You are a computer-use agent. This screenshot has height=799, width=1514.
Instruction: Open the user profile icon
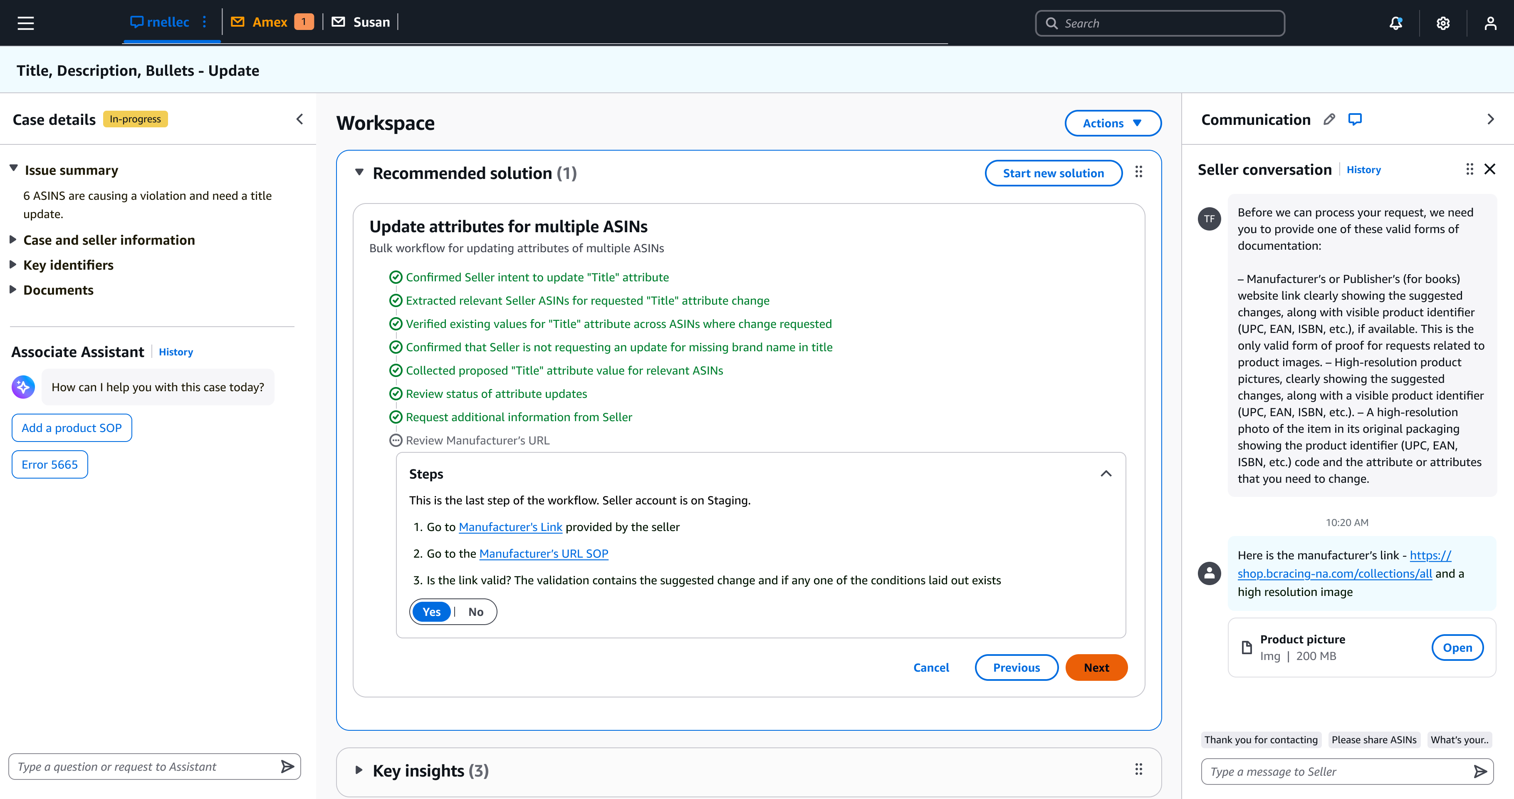[x=1490, y=23]
